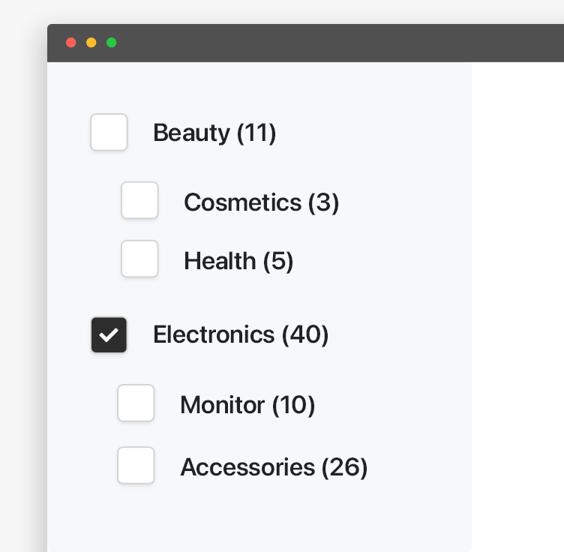Choose the Monitor label text
564x552 pixels.
223,405
